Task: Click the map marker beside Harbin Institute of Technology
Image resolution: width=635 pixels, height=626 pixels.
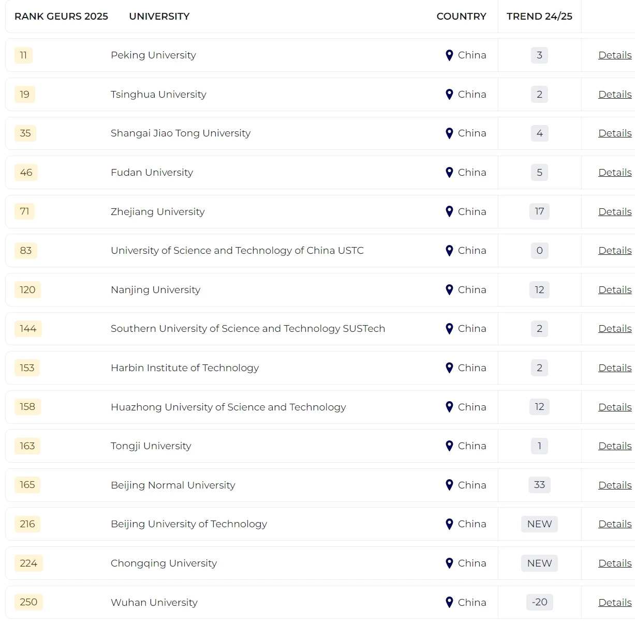Action: pos(450,368)
